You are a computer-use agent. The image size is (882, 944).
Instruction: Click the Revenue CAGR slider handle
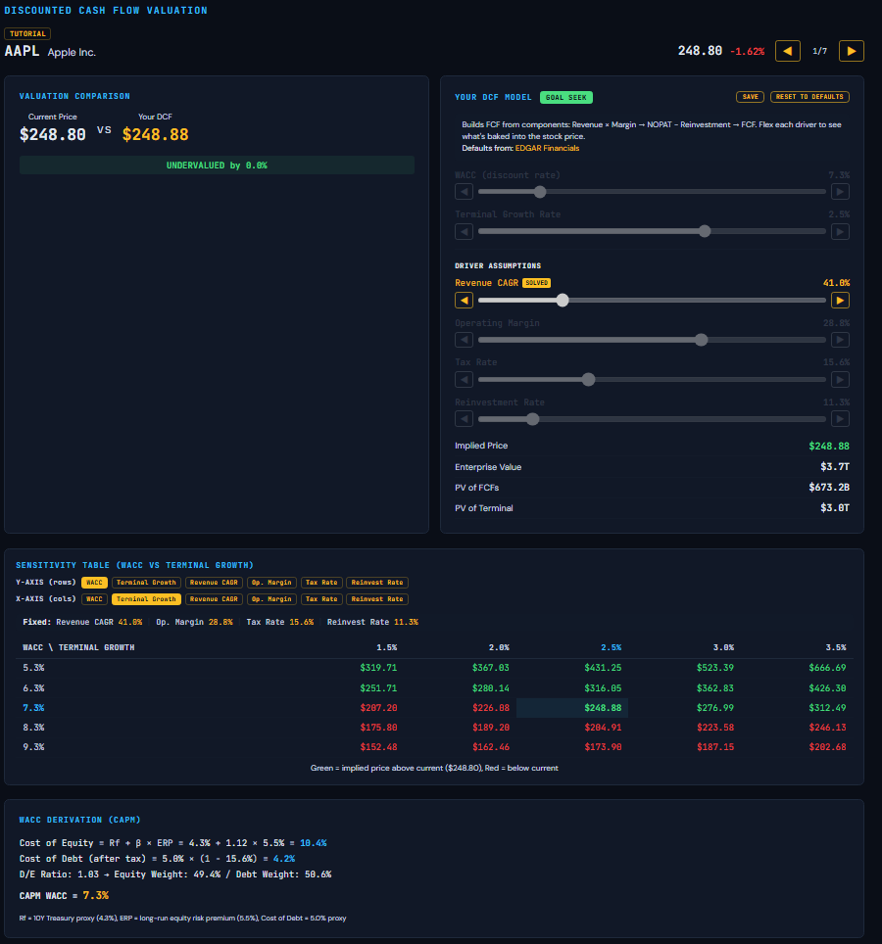pos(563,300)
